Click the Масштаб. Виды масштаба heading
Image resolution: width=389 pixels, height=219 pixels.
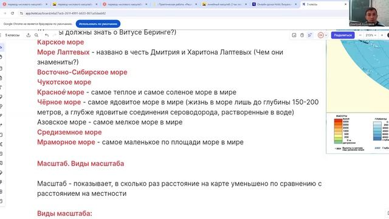81,164
